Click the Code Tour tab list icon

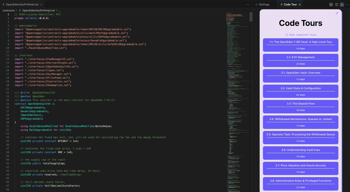click(x=281, y=5)
